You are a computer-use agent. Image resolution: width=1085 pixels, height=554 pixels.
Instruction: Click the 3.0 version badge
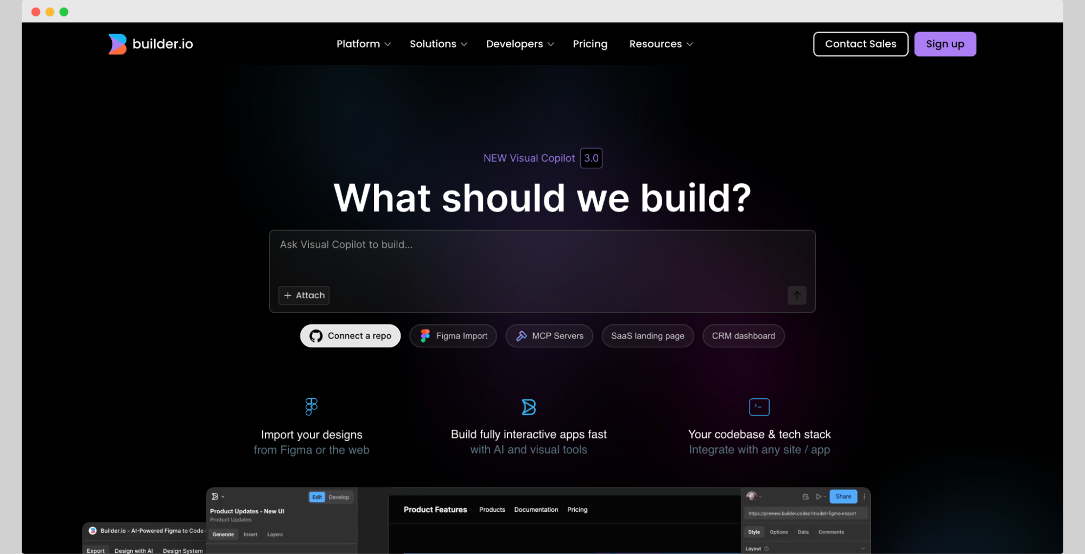click(591, 158)
